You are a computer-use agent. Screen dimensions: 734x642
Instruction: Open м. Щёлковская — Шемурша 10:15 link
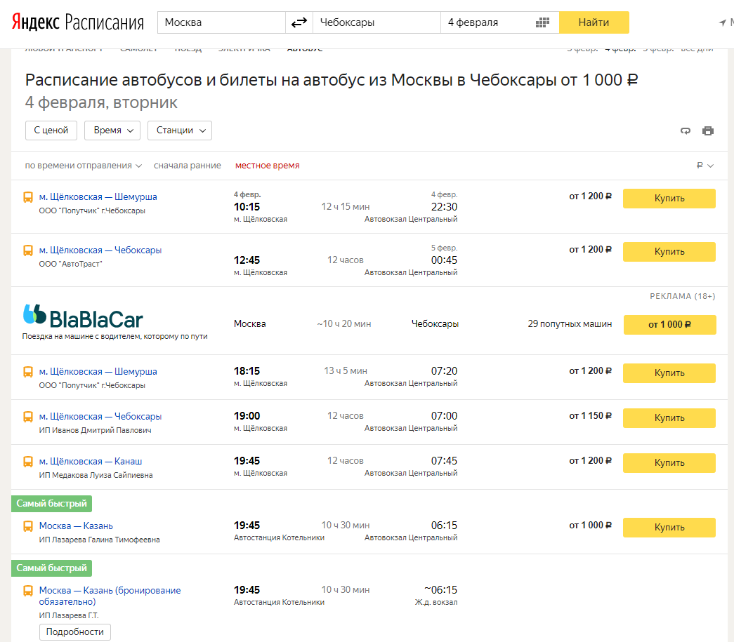pyautogui.click(x=98, y=197)
